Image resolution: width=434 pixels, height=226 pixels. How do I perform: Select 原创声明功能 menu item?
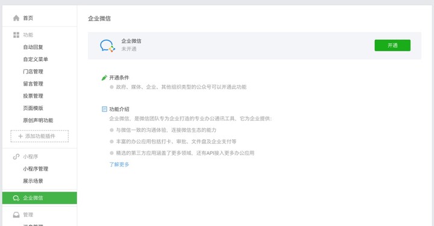coord(38,120)
